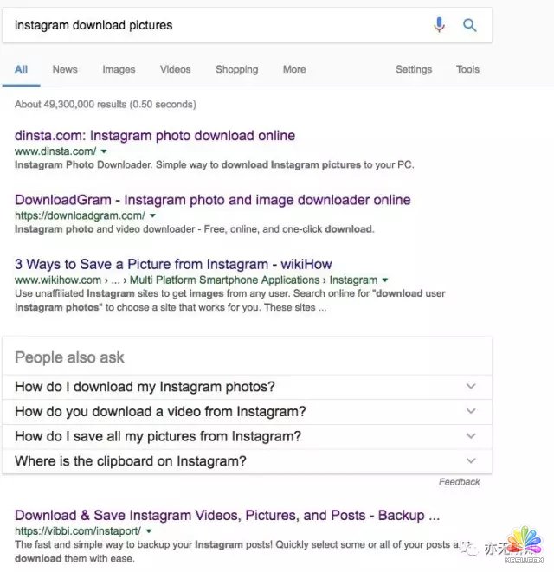Click the 'Simple way to download Instagram pictures' snippet
554x572 pixels.
(x=258, y=165)
